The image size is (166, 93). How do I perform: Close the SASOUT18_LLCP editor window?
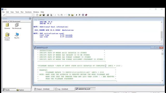(161, 48)
